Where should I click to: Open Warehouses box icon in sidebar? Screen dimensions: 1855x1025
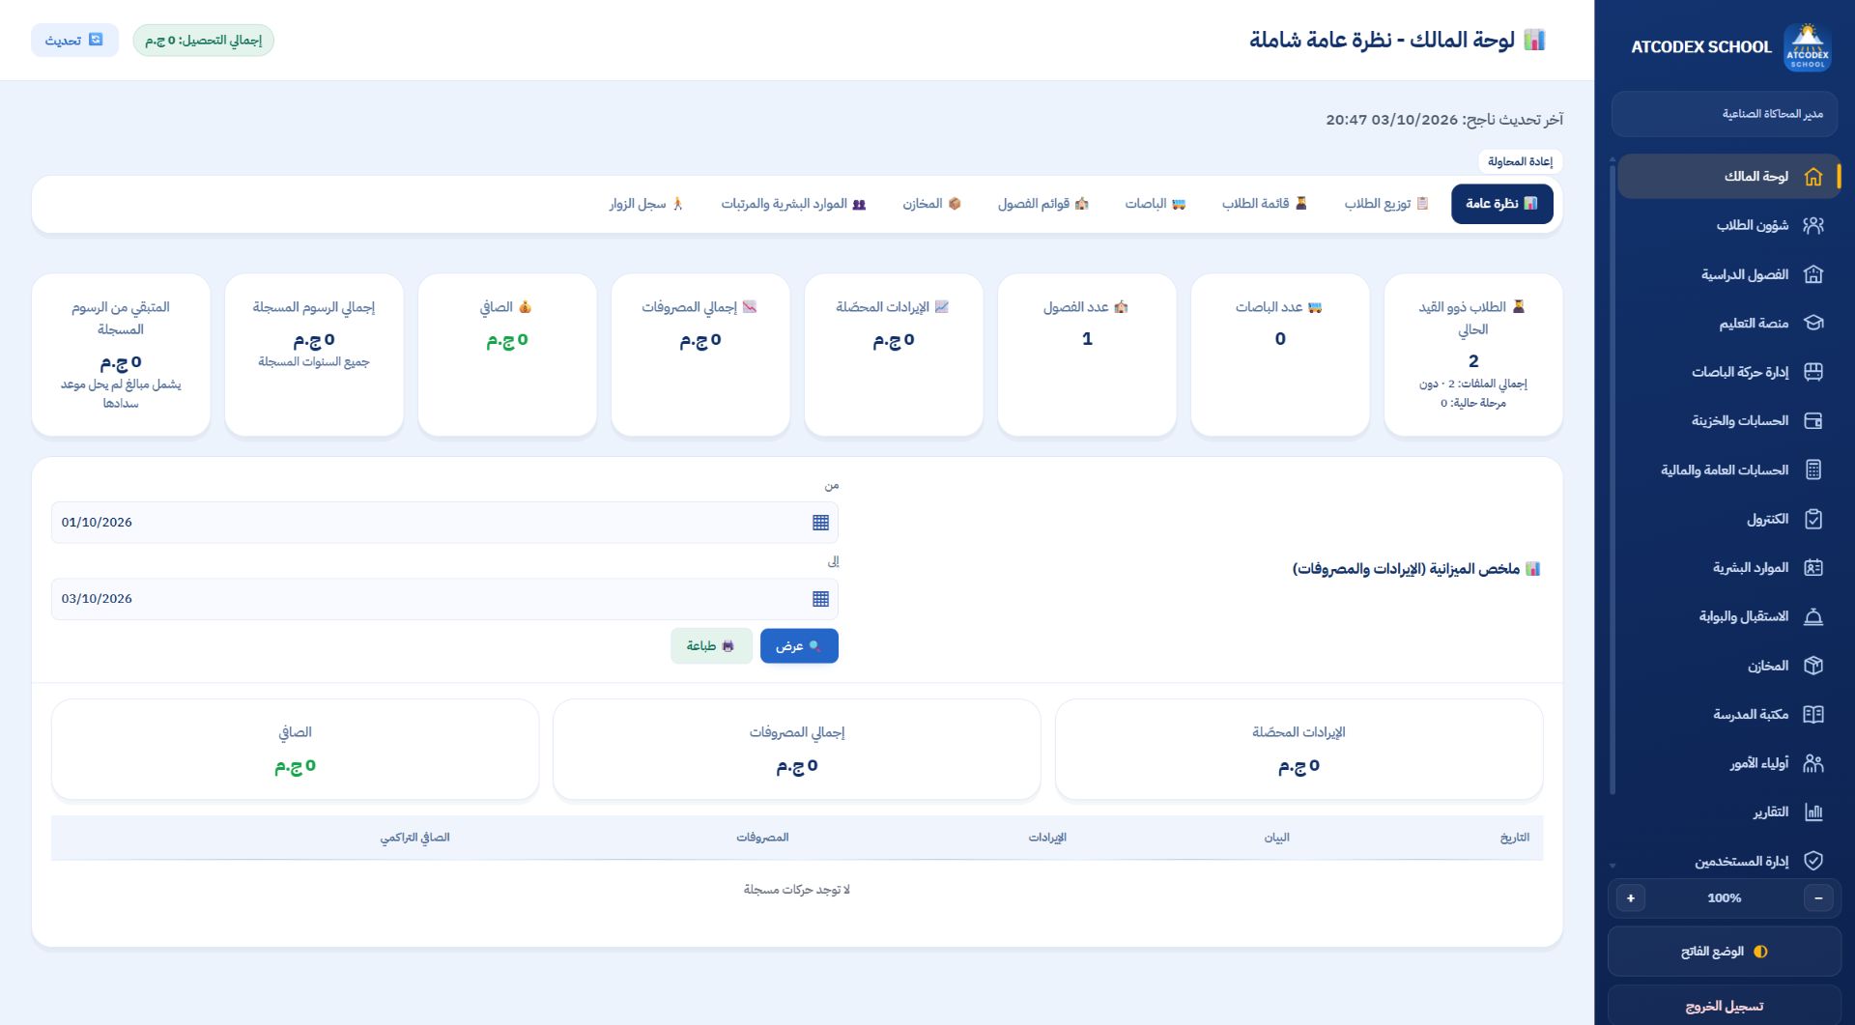coord(1813,666)
